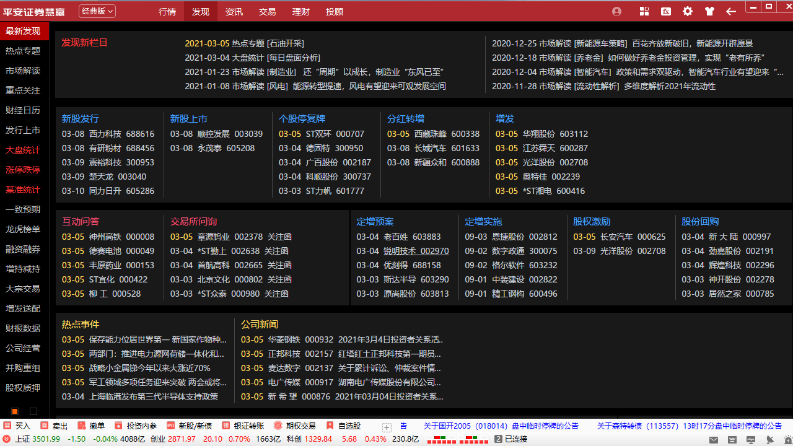793x446 pixels.
Task: Click the grid layout icon in title bar
Action: (x=644, y=11)
